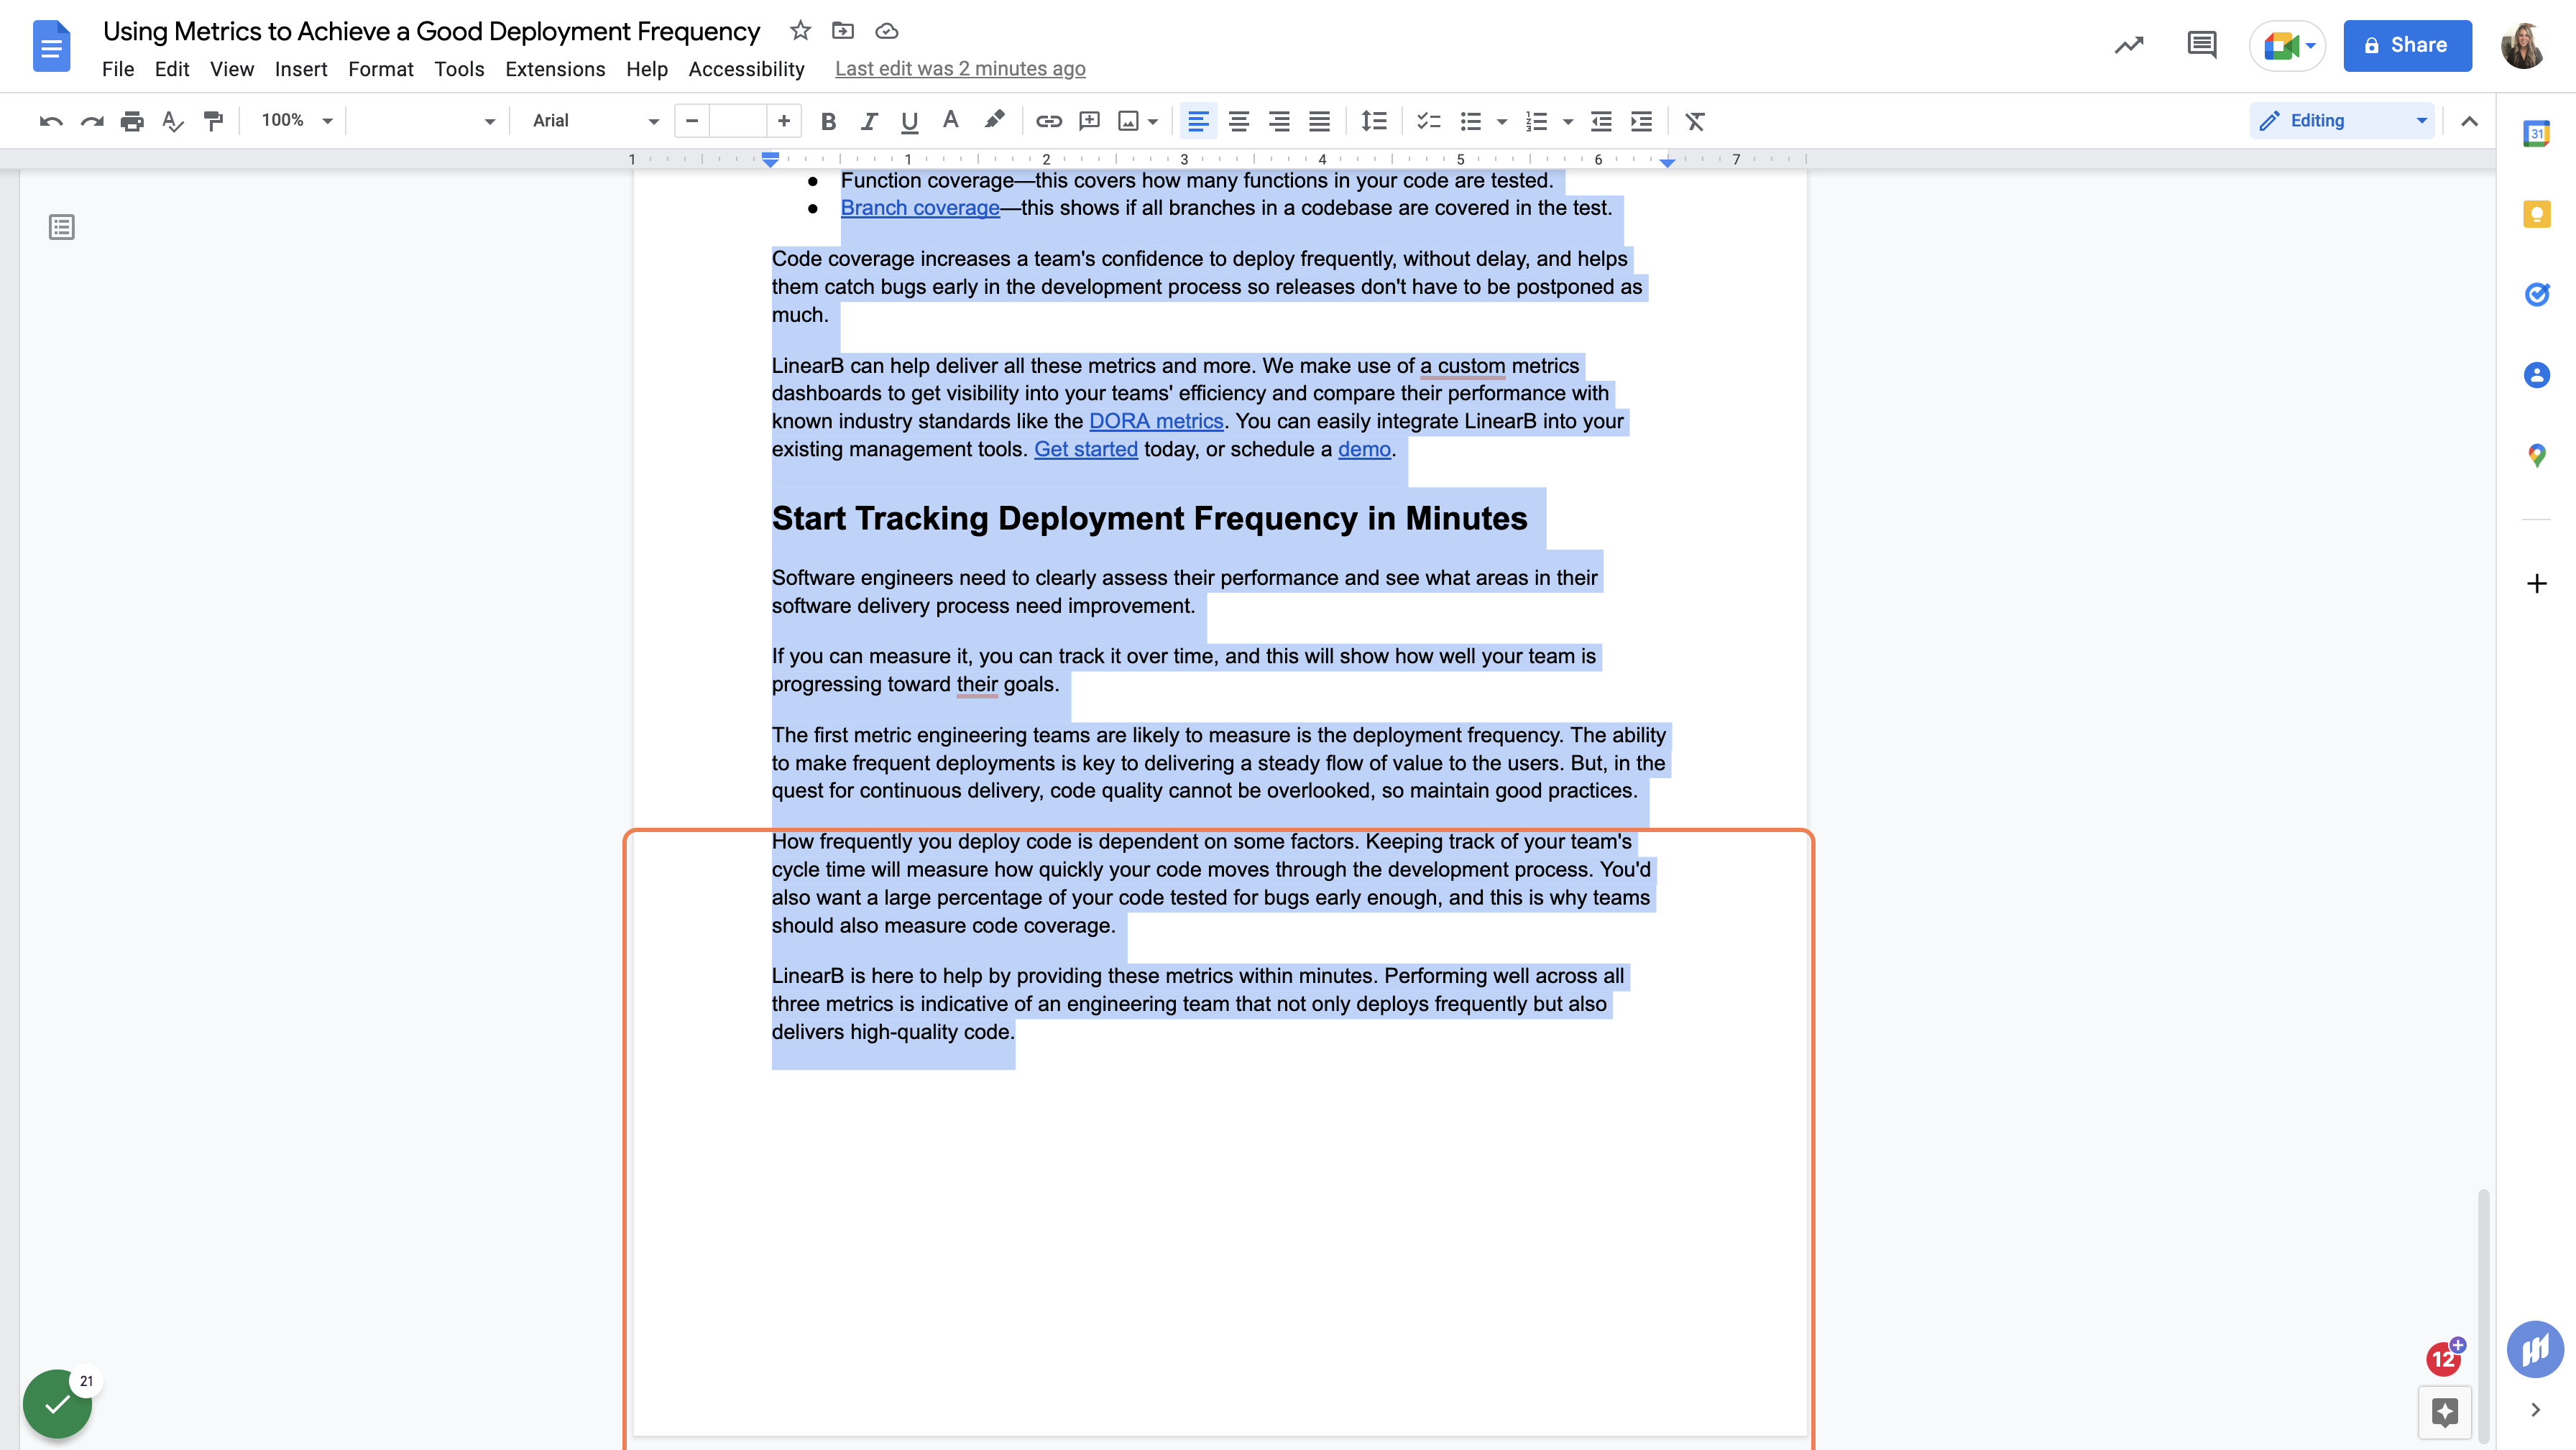Open the File menu

click(118, 69)
